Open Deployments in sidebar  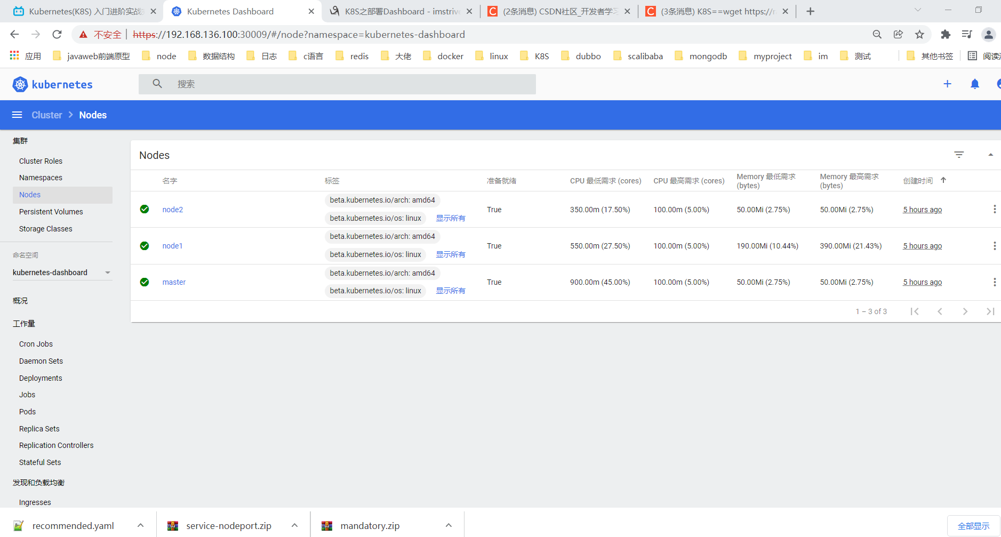(41, 378)
